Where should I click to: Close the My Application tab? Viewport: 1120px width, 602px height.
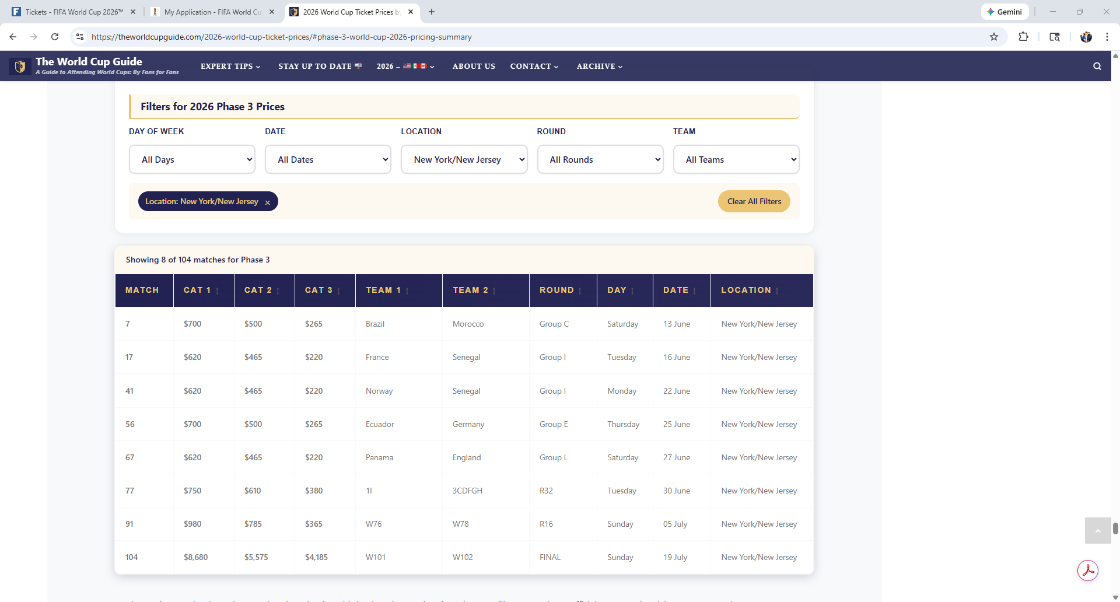click(x=272, y=12)
